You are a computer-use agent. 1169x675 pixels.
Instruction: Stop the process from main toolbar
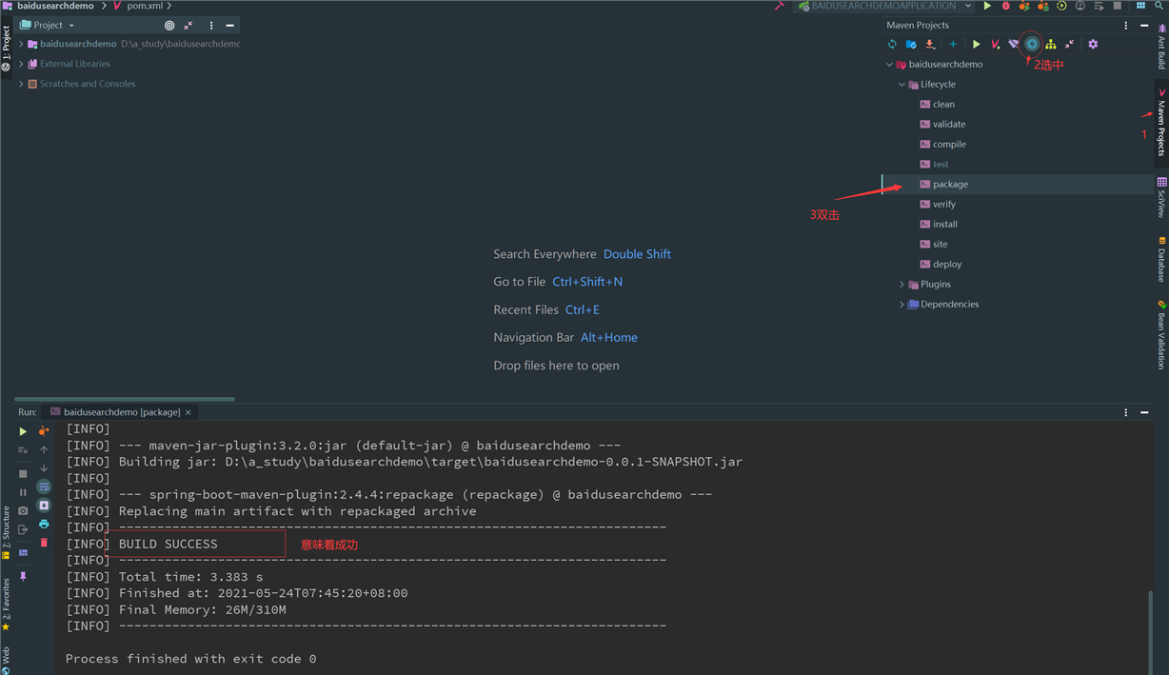(1118, 6)
